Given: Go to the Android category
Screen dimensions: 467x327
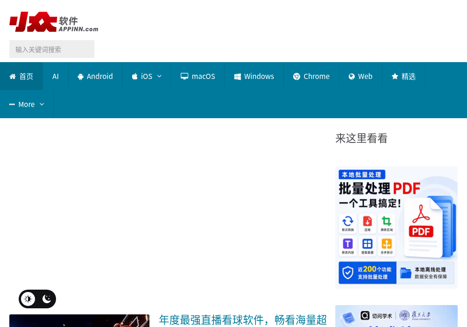Looking at the screenshot, I should click(x=95, y=76).
